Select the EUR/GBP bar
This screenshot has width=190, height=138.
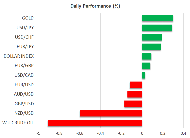[x=146, y=66]
